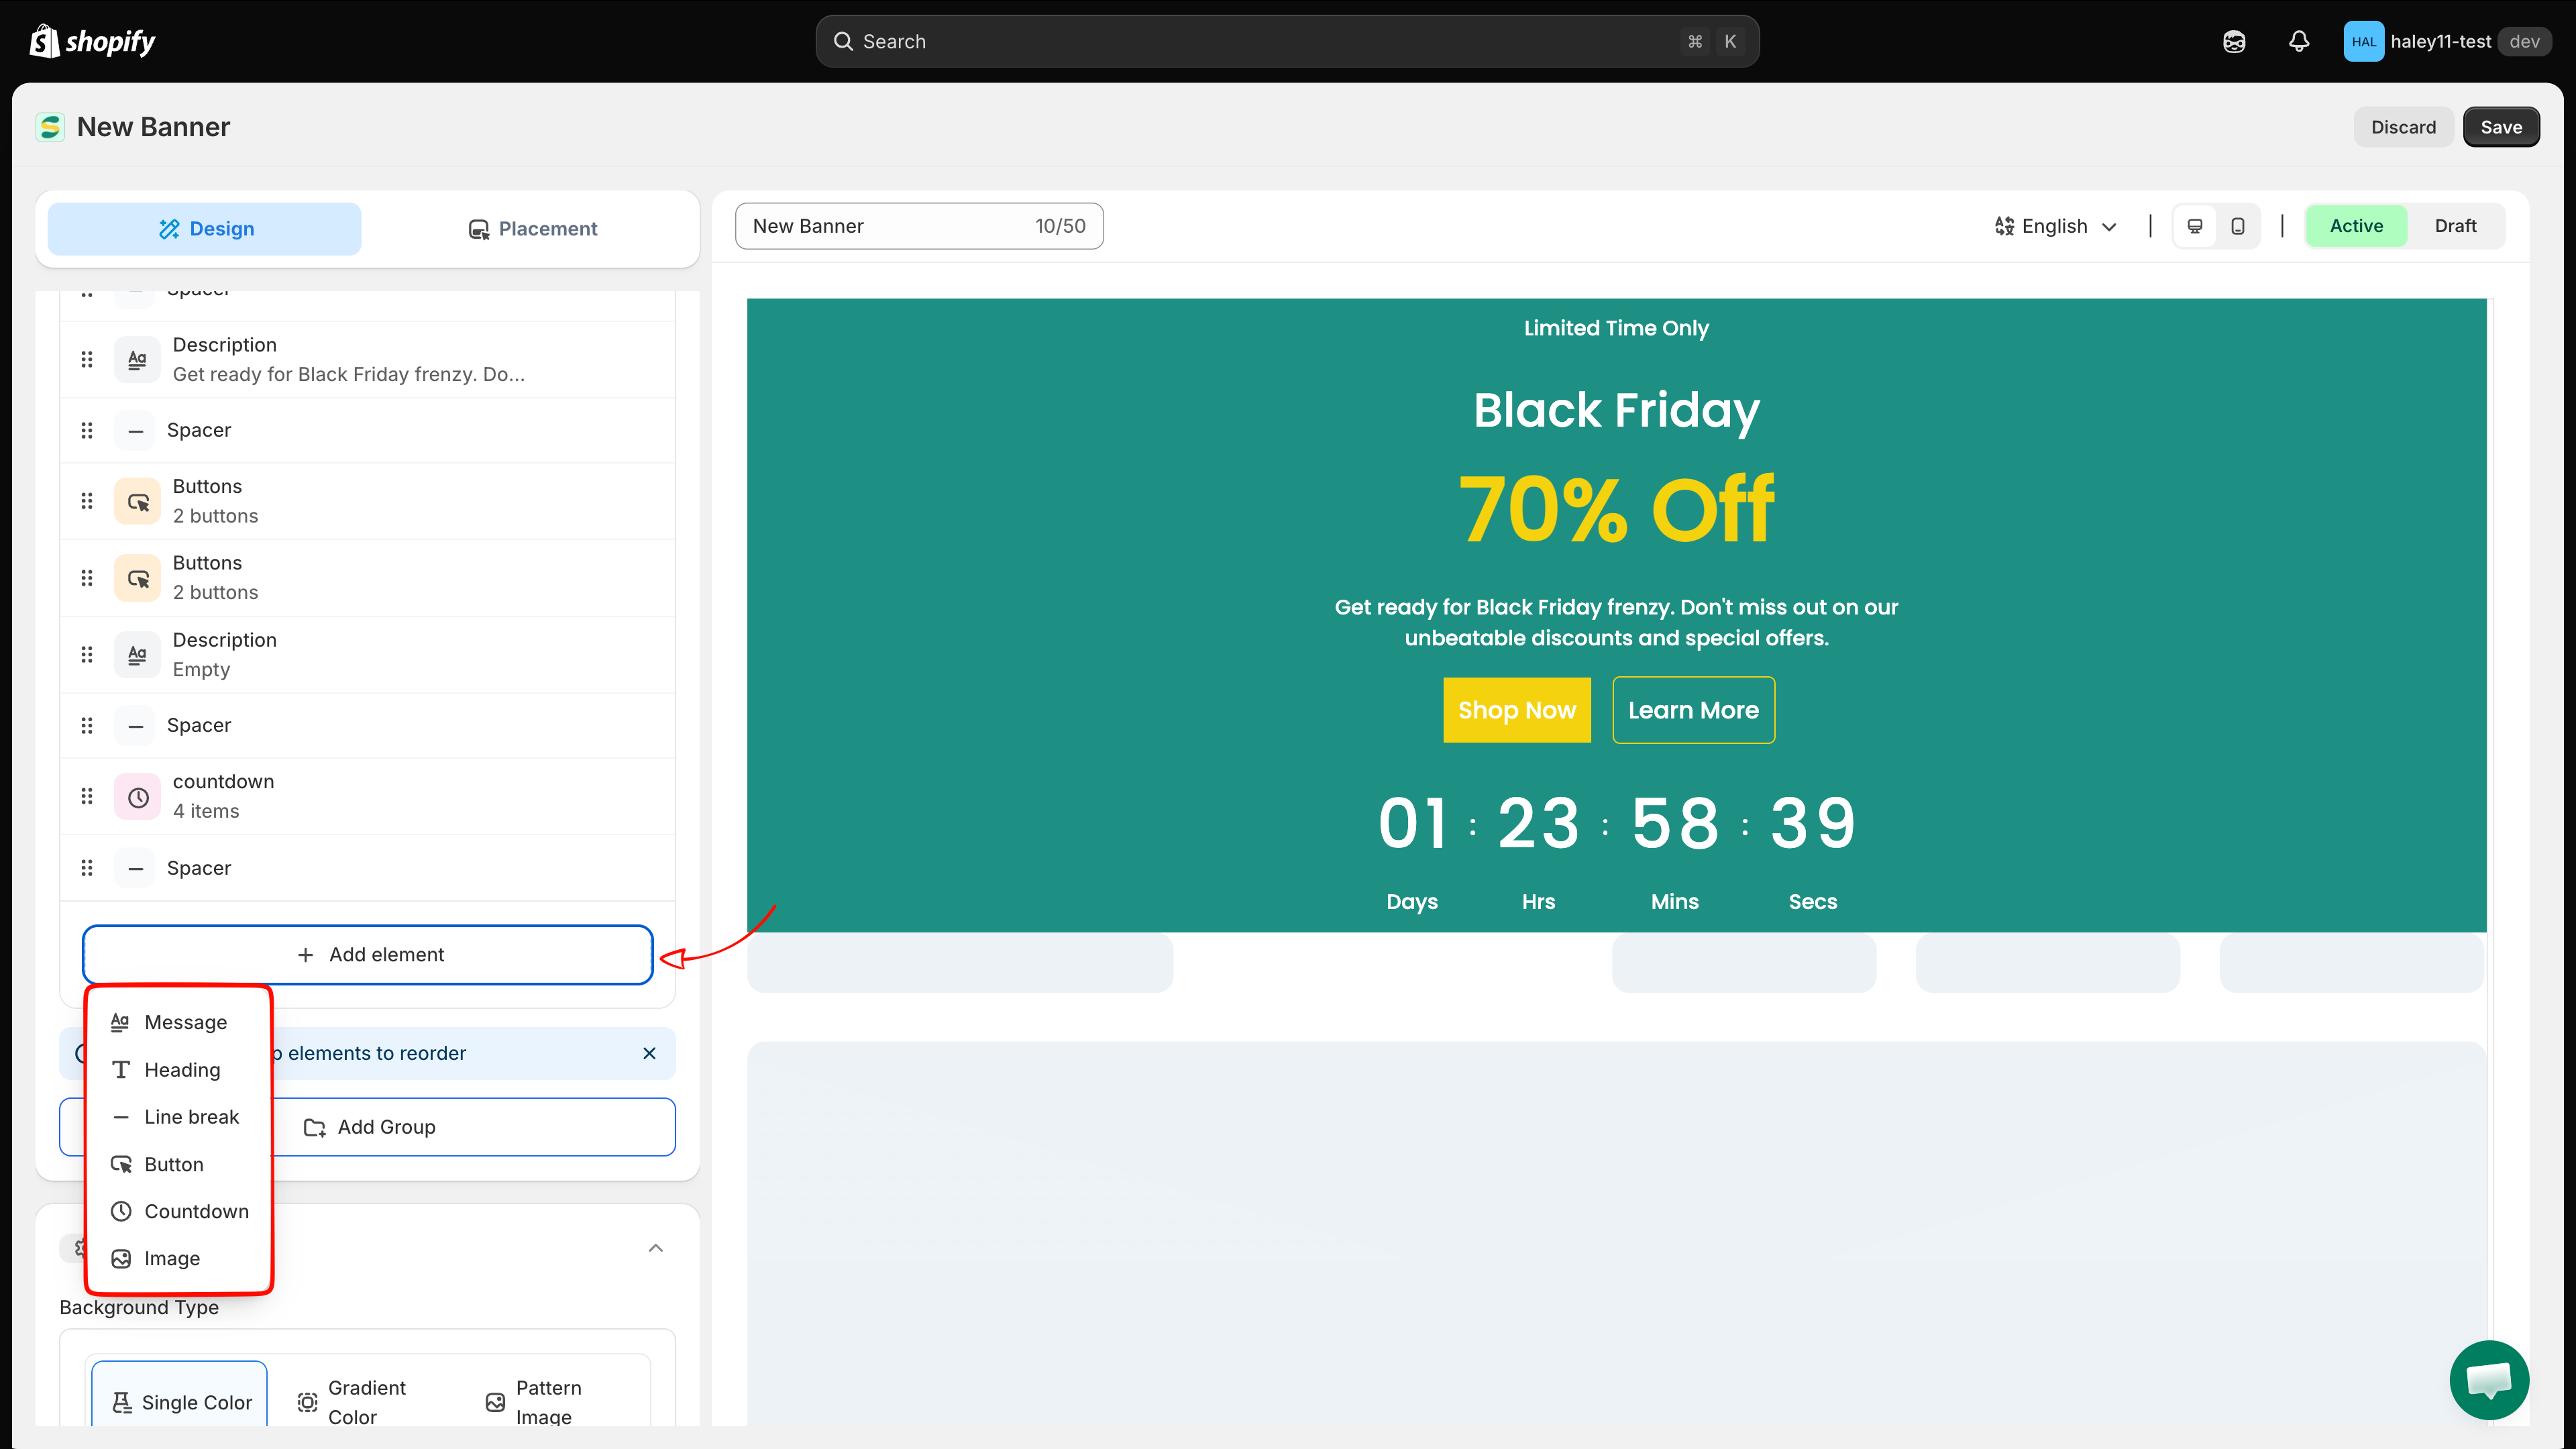2576x1449 pixels.
Task: Click Shop Now in banner preview
Action: click(1516, 710)
